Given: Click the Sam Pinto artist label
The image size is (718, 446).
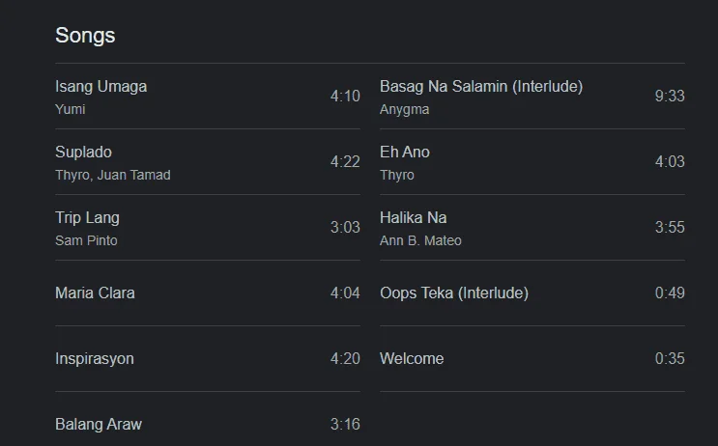Looking at the screenshot, I should [86, 240].
